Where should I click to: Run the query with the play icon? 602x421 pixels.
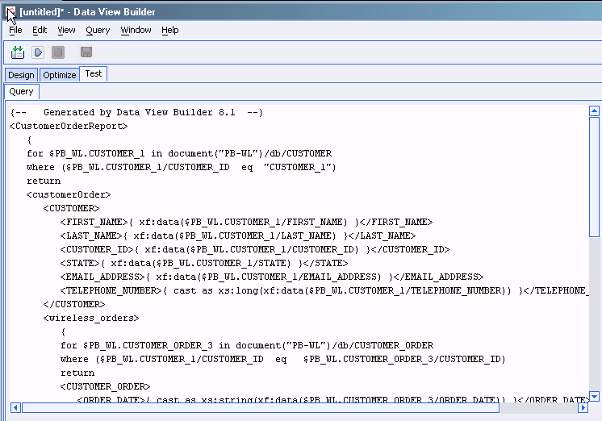pos(38,52)
